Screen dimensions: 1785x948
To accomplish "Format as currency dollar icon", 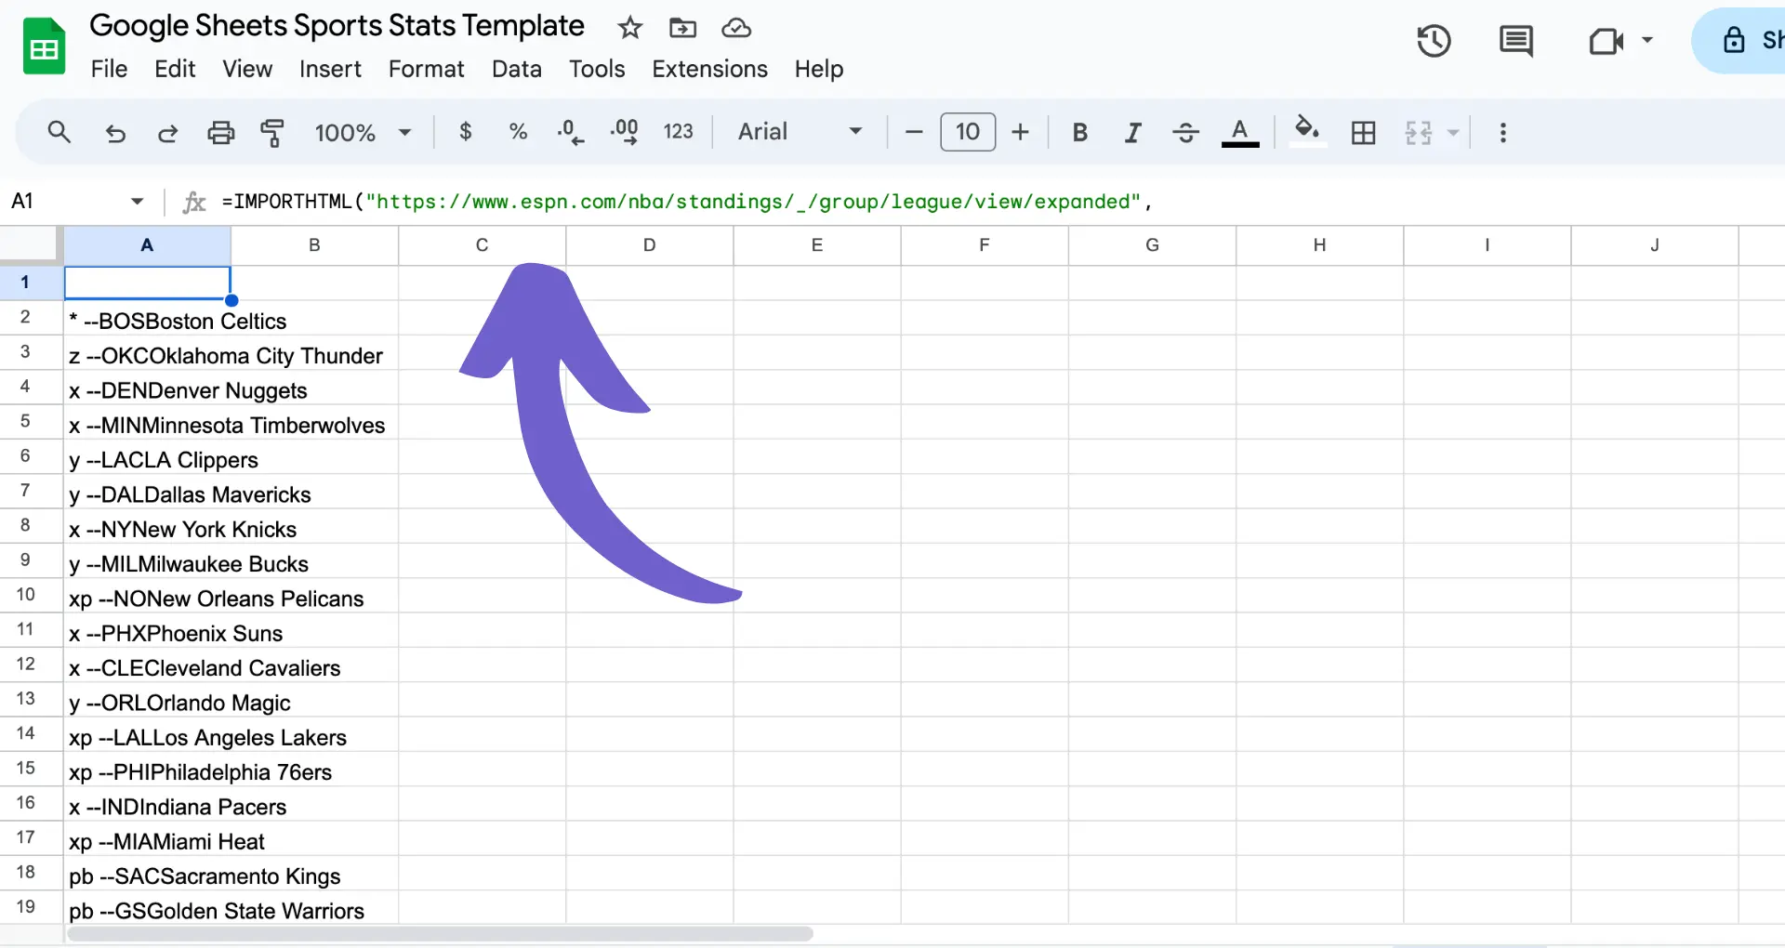I will pos(466,132).
